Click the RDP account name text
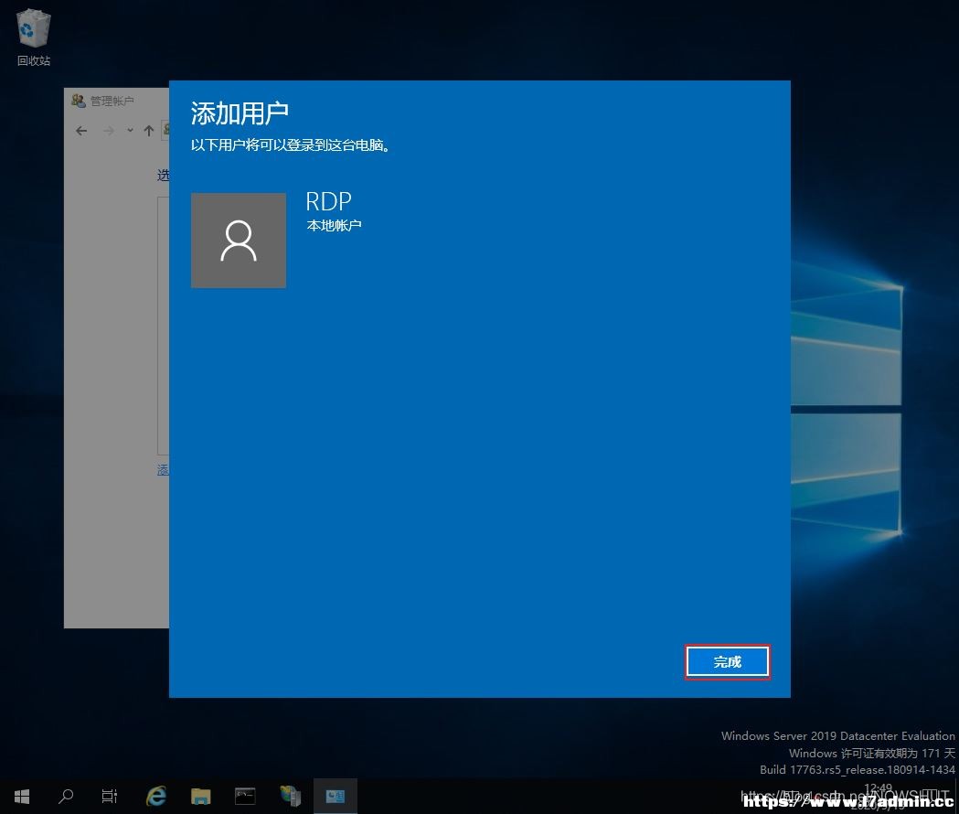Viewport: 959px width, 814px height. 328,201
